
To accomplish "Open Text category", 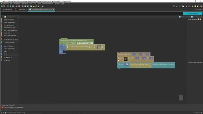I will pos(5,54).
